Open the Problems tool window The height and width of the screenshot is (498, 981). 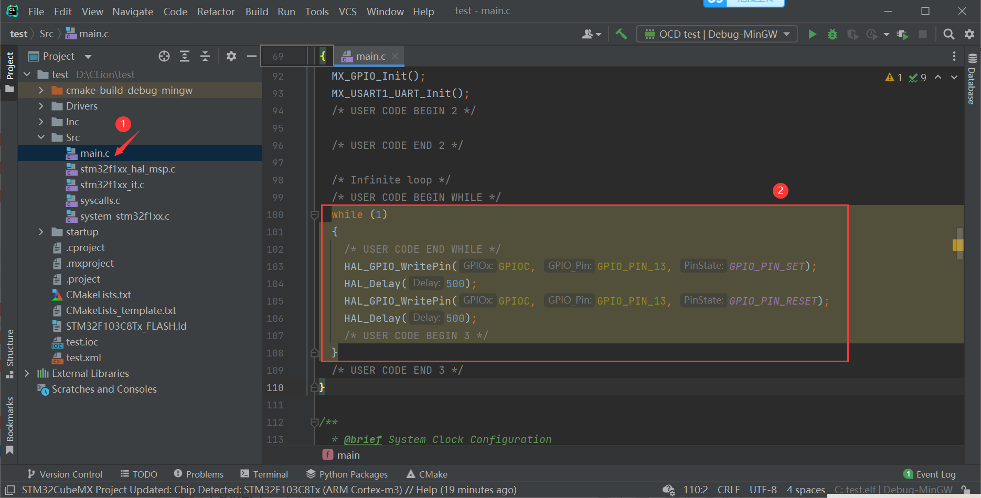pyautogui.click(x=199, y=474)
